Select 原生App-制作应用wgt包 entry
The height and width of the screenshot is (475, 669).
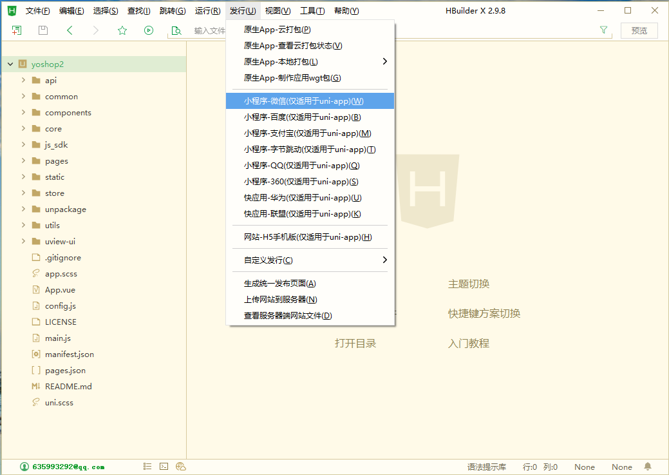click(310, 78)
